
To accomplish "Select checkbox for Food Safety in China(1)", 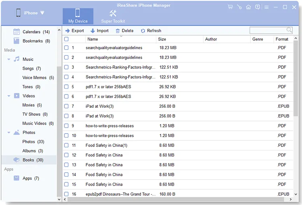I will [x=66, y=145].
